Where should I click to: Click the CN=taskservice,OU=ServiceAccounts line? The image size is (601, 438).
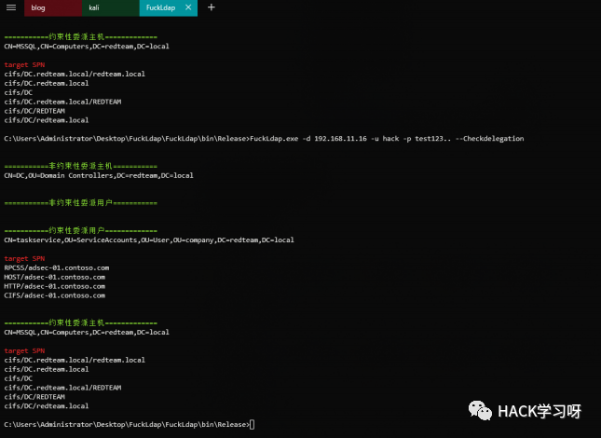coord(149,240)
